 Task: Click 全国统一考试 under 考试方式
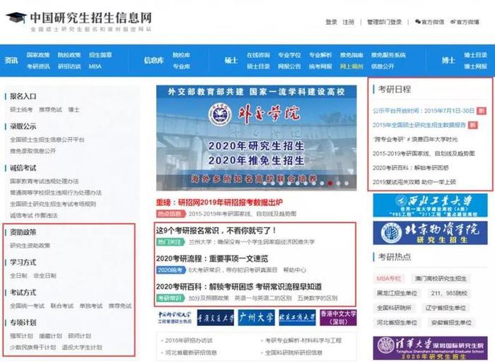point(27,306)
